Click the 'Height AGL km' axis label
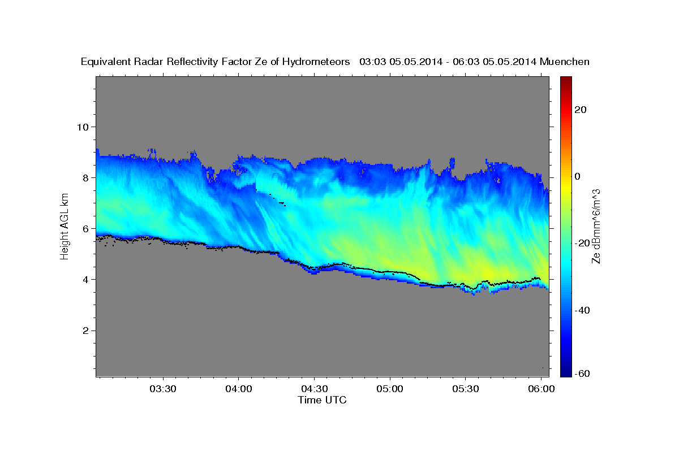This screenshot has height=452, width=679. click(x=65, y=226)
